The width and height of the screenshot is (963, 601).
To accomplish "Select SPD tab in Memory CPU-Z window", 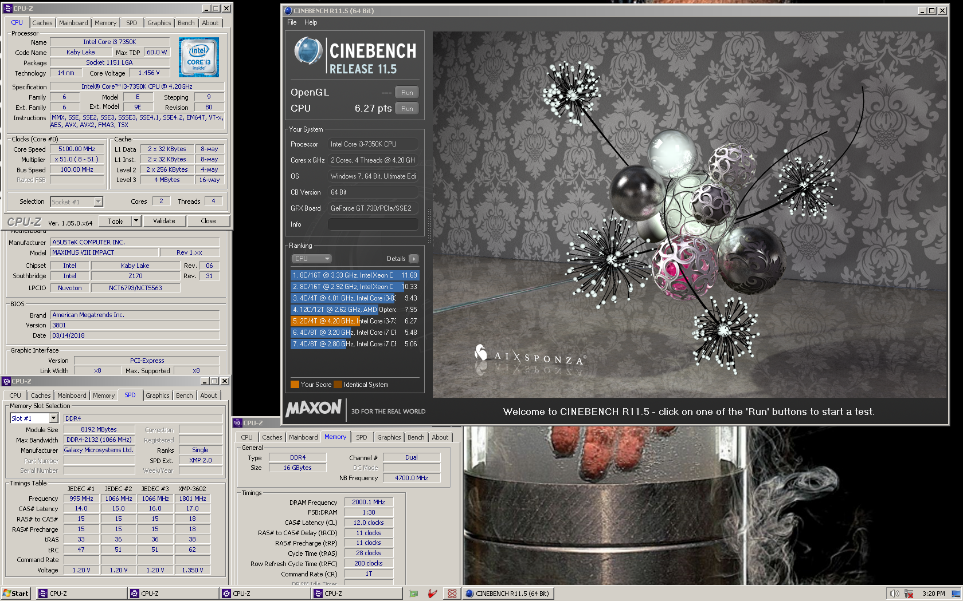I will [362, 437].
